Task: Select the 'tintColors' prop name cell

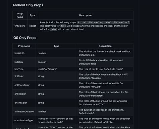Action: [20, 26]
